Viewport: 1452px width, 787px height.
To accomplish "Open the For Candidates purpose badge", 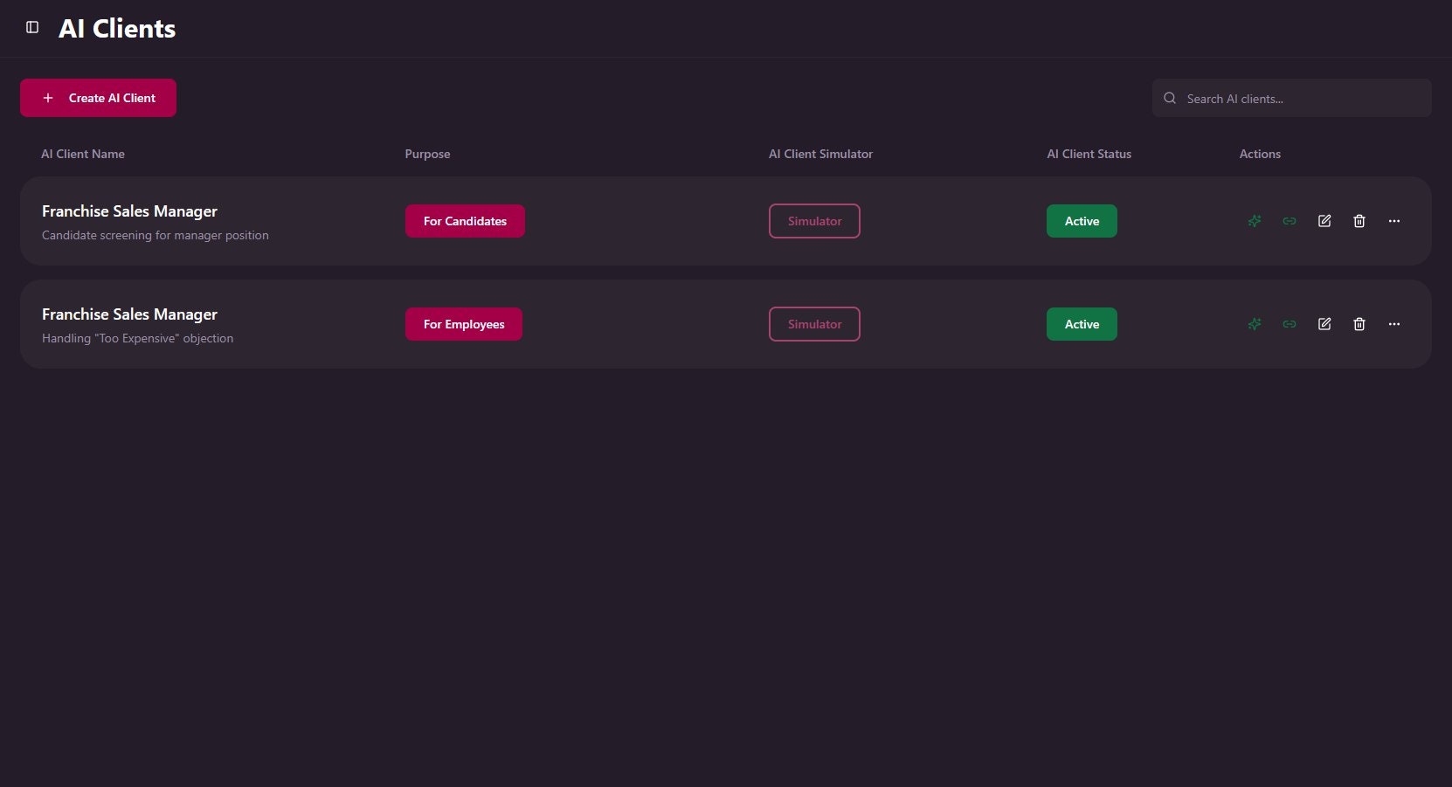I will click(465, 221).
